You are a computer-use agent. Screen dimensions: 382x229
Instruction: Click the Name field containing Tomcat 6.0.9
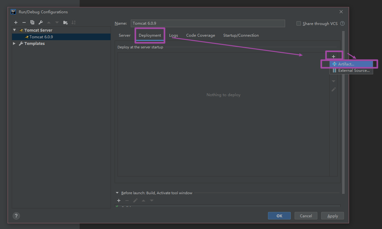pyautogui.click(x=208, y=23)
